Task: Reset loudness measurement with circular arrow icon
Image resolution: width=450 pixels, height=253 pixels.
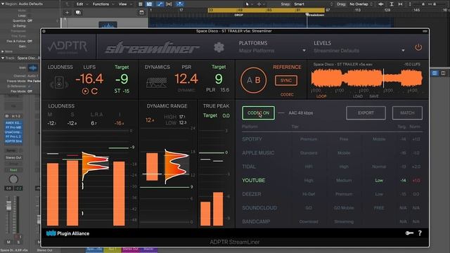Action: 94,91
